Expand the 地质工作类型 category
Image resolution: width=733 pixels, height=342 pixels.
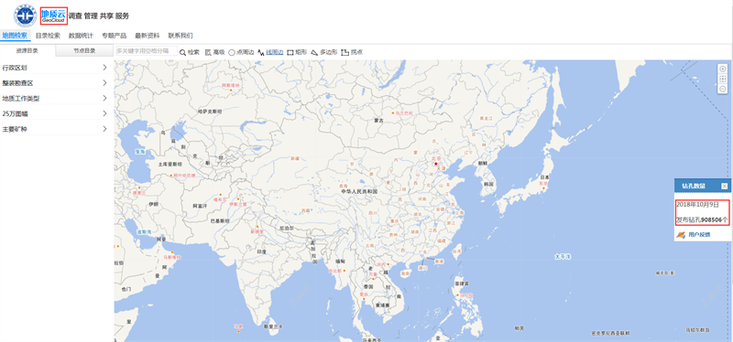click(x=56, y=98)
